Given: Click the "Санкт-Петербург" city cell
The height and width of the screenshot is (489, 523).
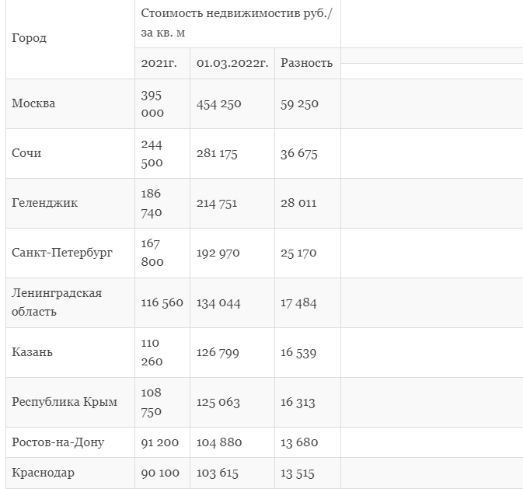Looking at the screenshot, I should (63, 253).
